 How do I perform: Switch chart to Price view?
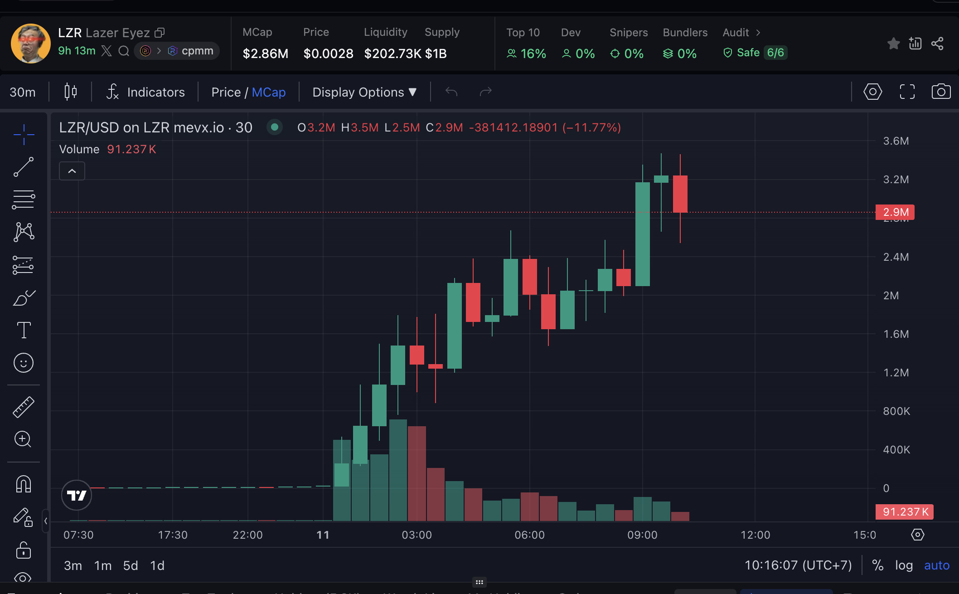[x=226, y=92]
